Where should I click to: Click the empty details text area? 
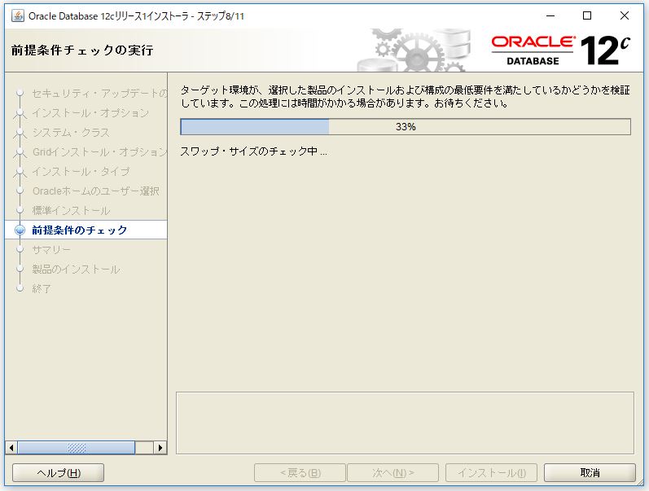405,423
